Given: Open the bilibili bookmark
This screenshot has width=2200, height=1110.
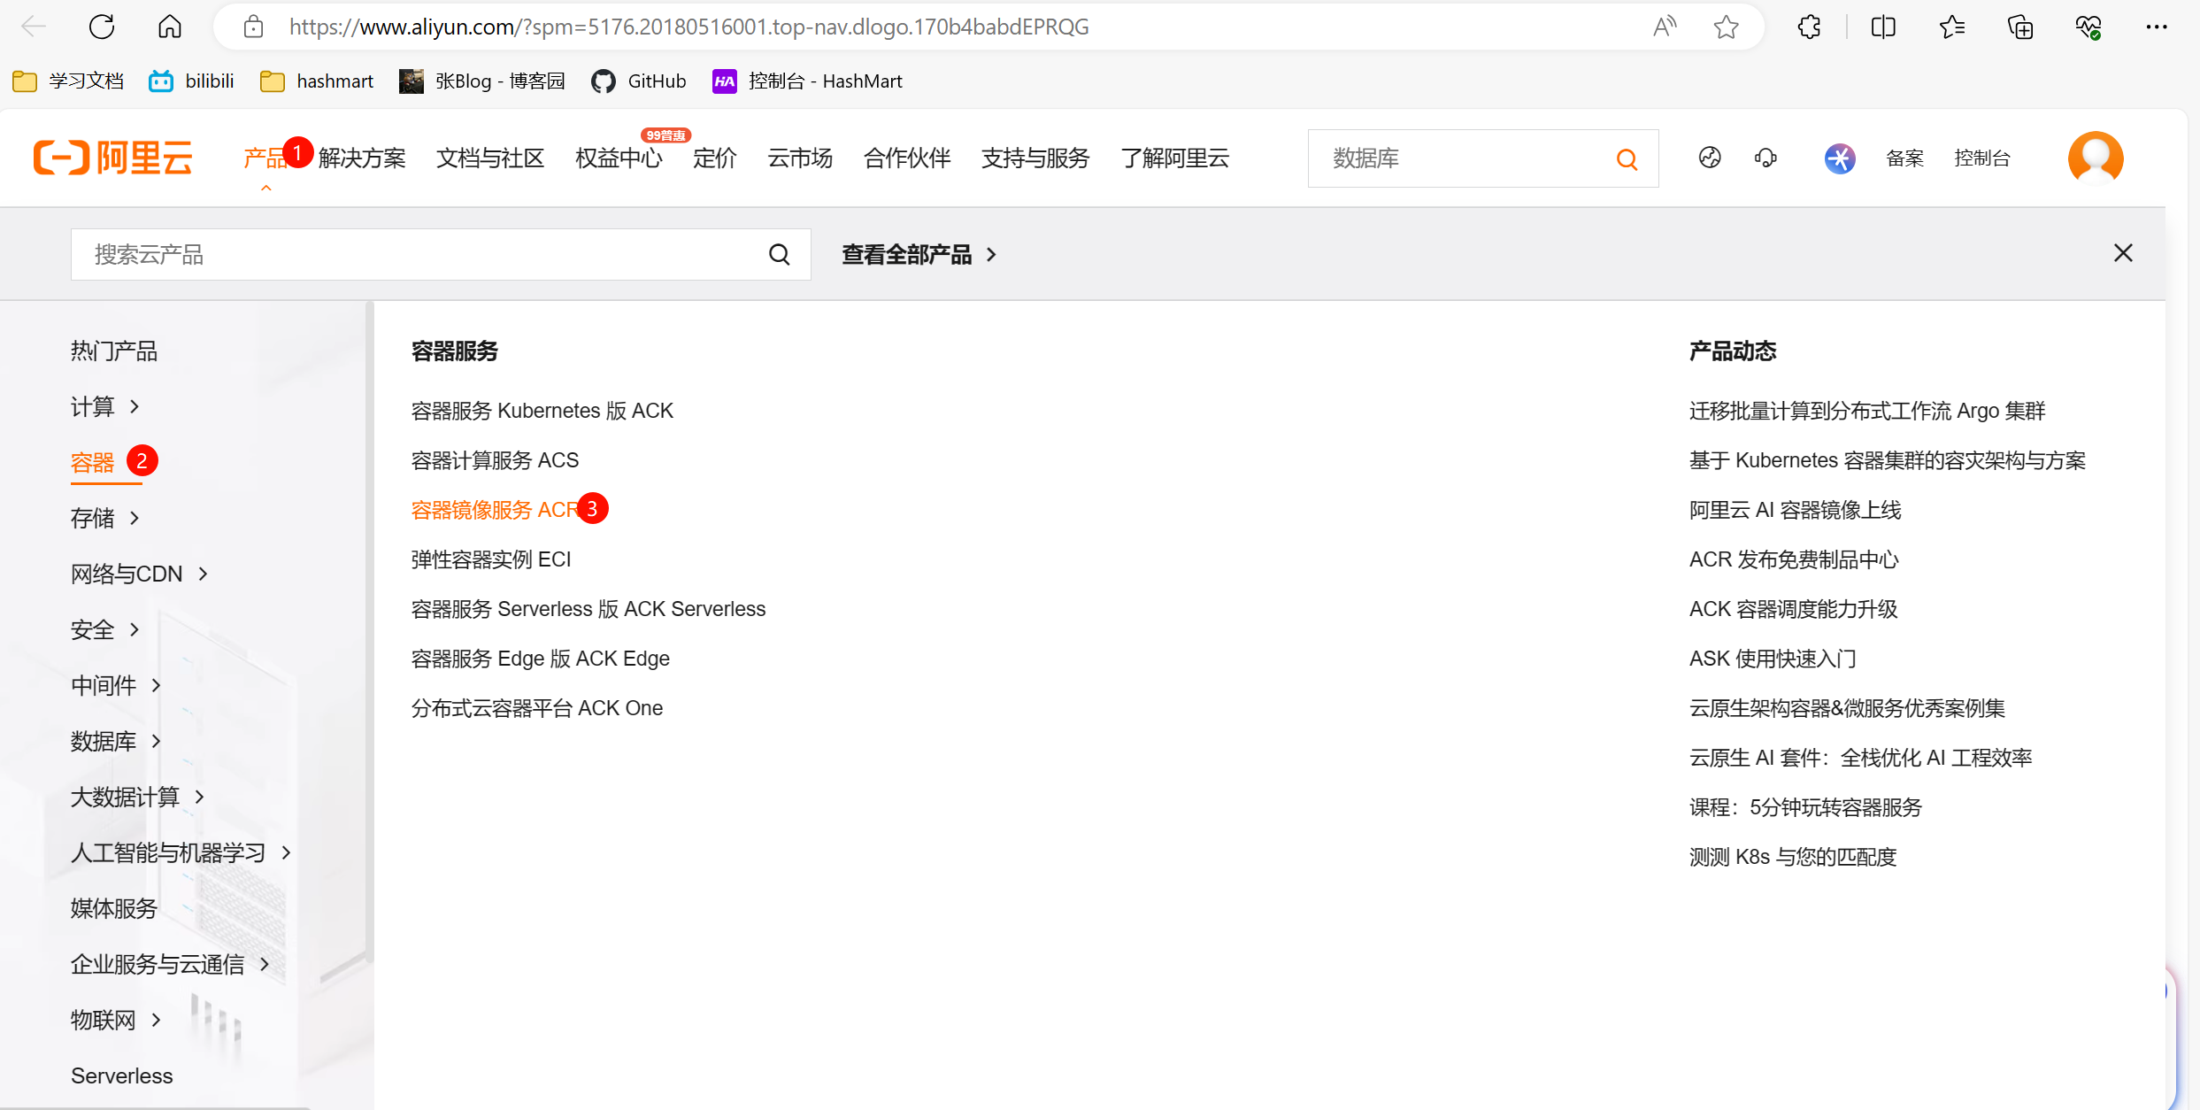Looking at the screenshot, I should click(190, 81).
